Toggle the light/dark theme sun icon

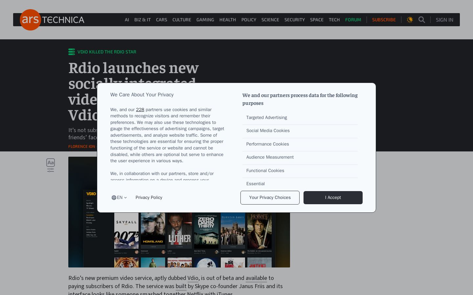coord(410,20)
